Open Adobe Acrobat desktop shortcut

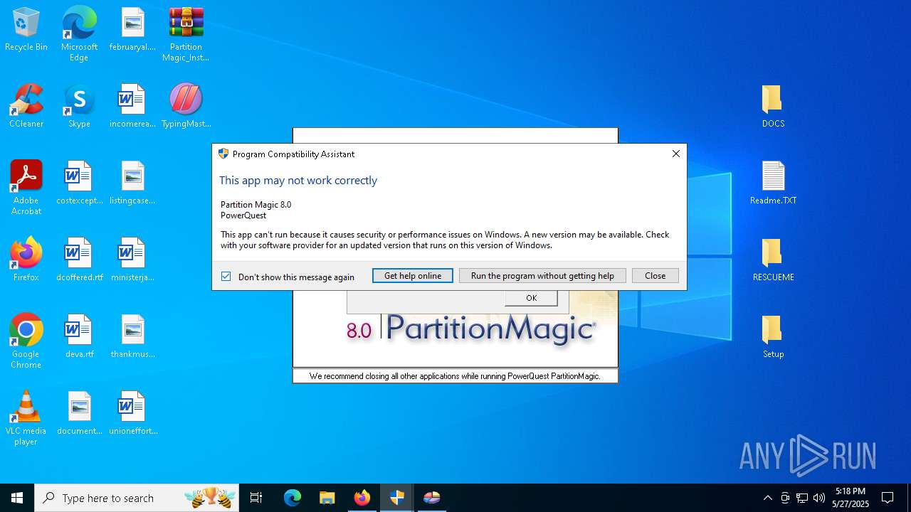pyautogui.click(x=26, y=188)
